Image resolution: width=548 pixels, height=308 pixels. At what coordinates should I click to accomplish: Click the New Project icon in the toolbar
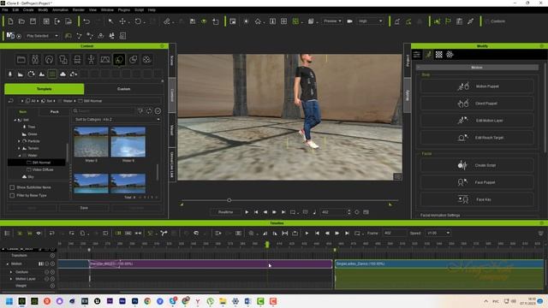(x=10, y=21)
